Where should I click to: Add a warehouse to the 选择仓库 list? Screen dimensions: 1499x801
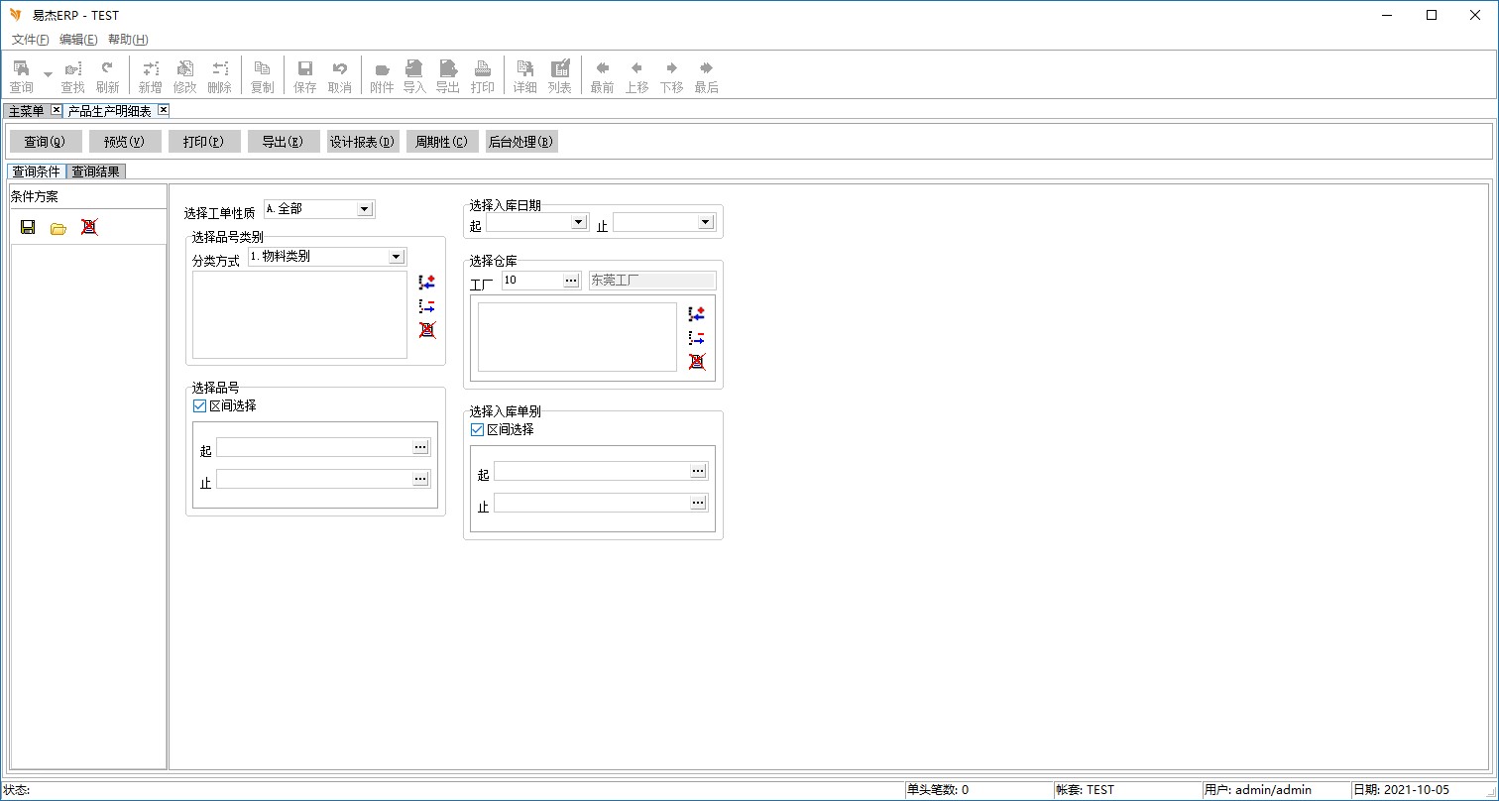tap(697, 314)
